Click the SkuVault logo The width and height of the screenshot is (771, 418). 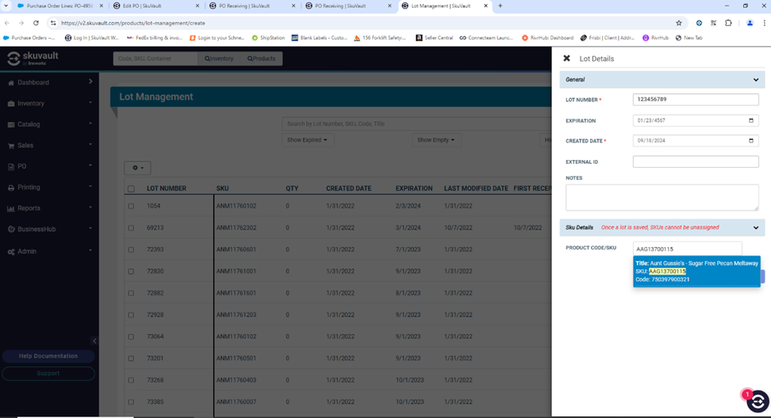tap(33, 59)
